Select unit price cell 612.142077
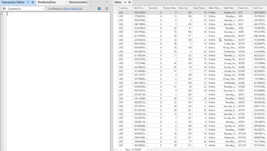The image size is (267, 151). click(x=140, y=75)
